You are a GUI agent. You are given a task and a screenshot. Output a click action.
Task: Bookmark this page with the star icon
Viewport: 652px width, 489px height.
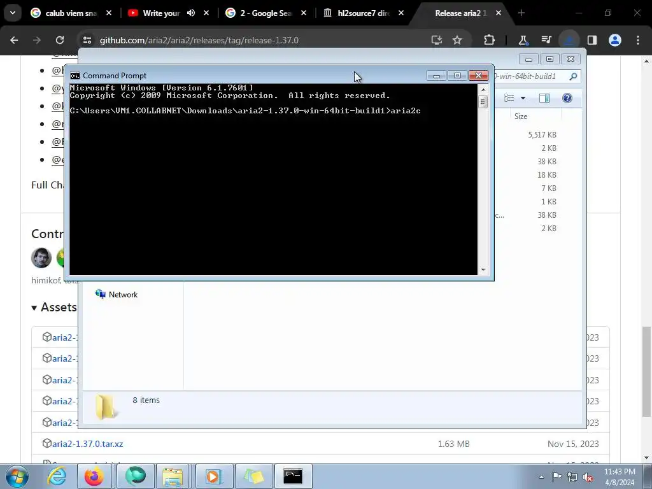tap(457, 40)
